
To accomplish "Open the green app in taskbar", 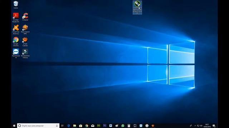I will 99,126.
